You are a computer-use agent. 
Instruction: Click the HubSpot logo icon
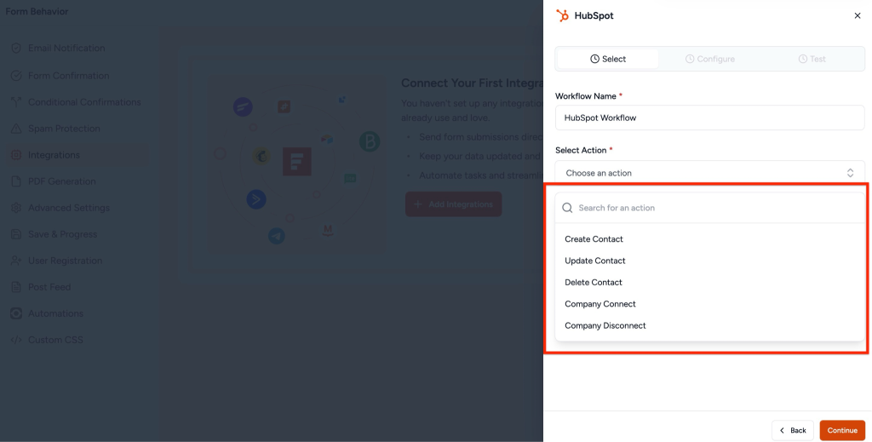(x=563, y=15)
